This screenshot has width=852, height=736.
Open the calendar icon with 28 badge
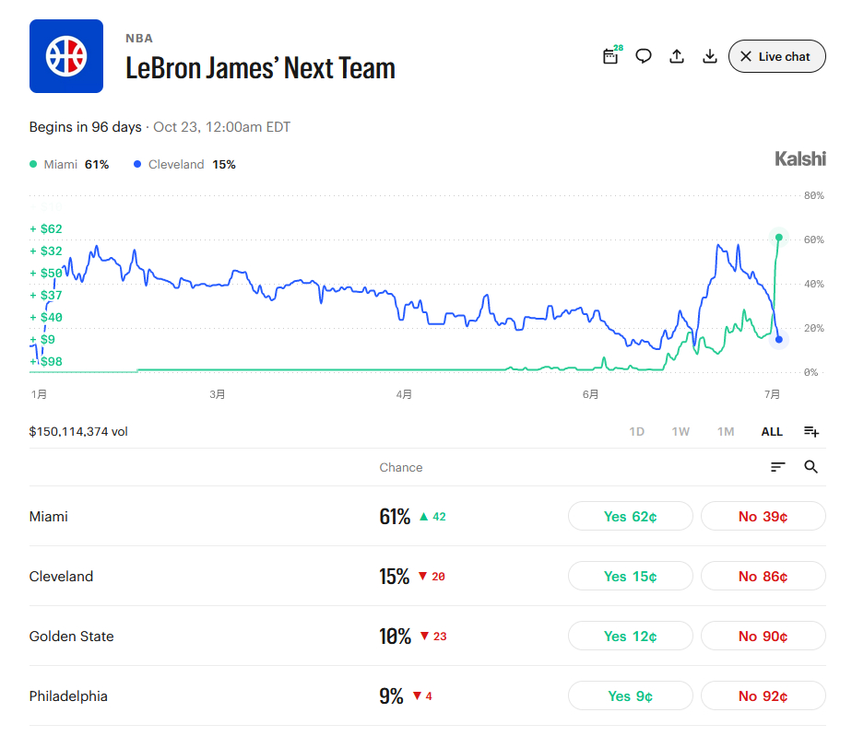coord(612,55)
